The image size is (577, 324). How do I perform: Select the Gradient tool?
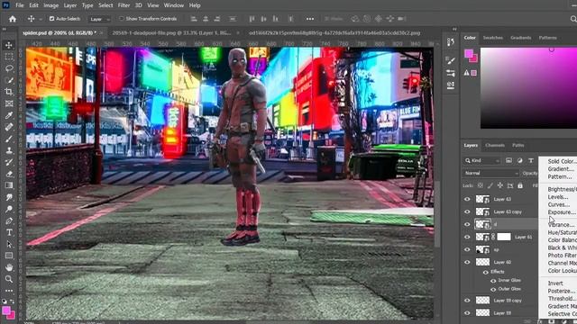(x=9, y=185)
